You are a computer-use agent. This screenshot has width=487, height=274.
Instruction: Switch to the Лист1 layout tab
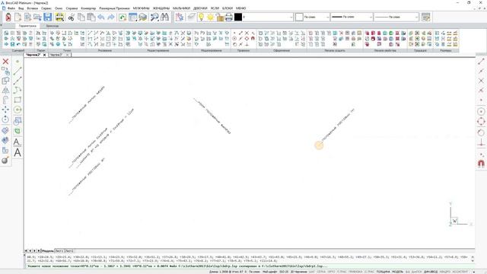click(59, 250)
